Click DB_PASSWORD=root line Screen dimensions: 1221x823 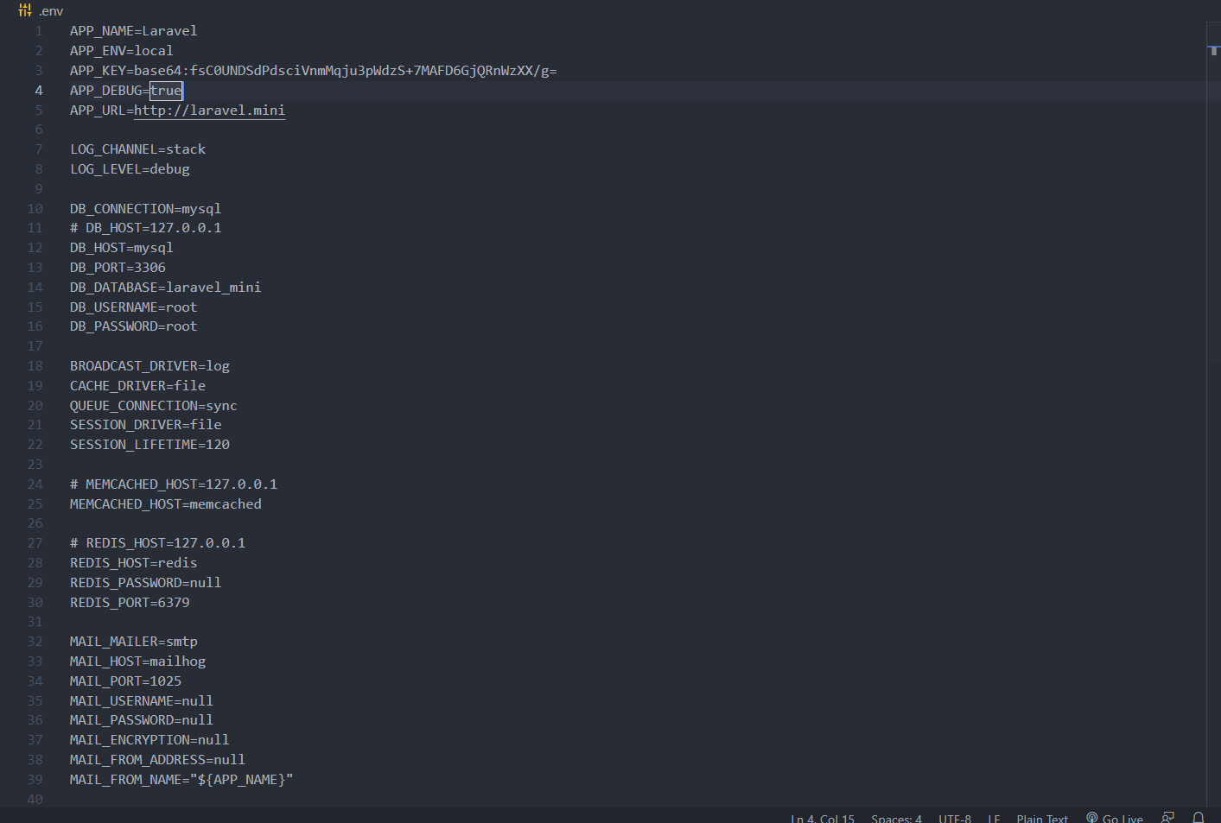point(133,326)
